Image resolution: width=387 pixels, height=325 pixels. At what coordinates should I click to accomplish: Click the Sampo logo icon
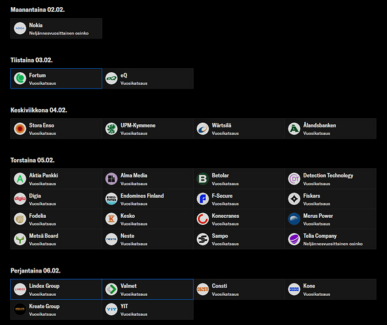(x=203, y=239)
